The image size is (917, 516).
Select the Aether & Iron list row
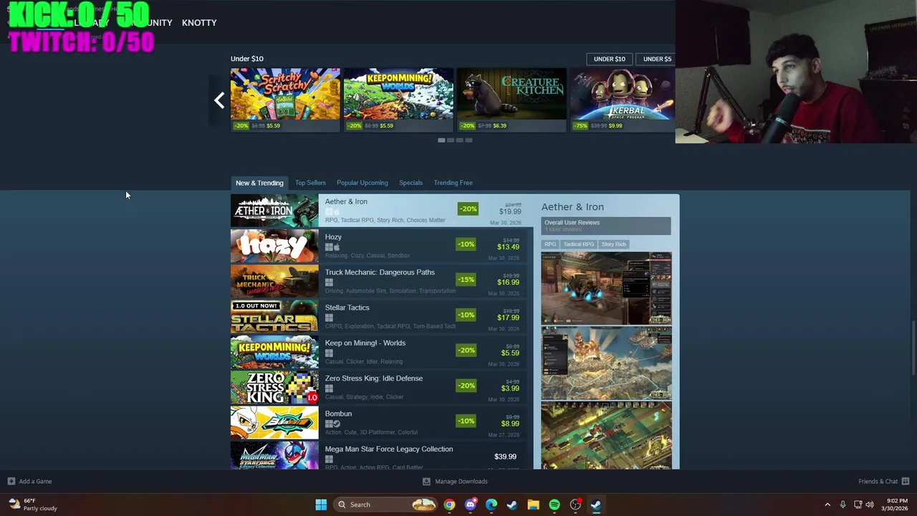(x=382, y=211)
